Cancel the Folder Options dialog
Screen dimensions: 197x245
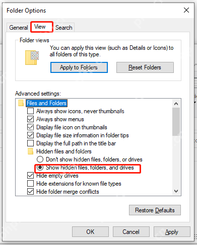pos(131,232)
